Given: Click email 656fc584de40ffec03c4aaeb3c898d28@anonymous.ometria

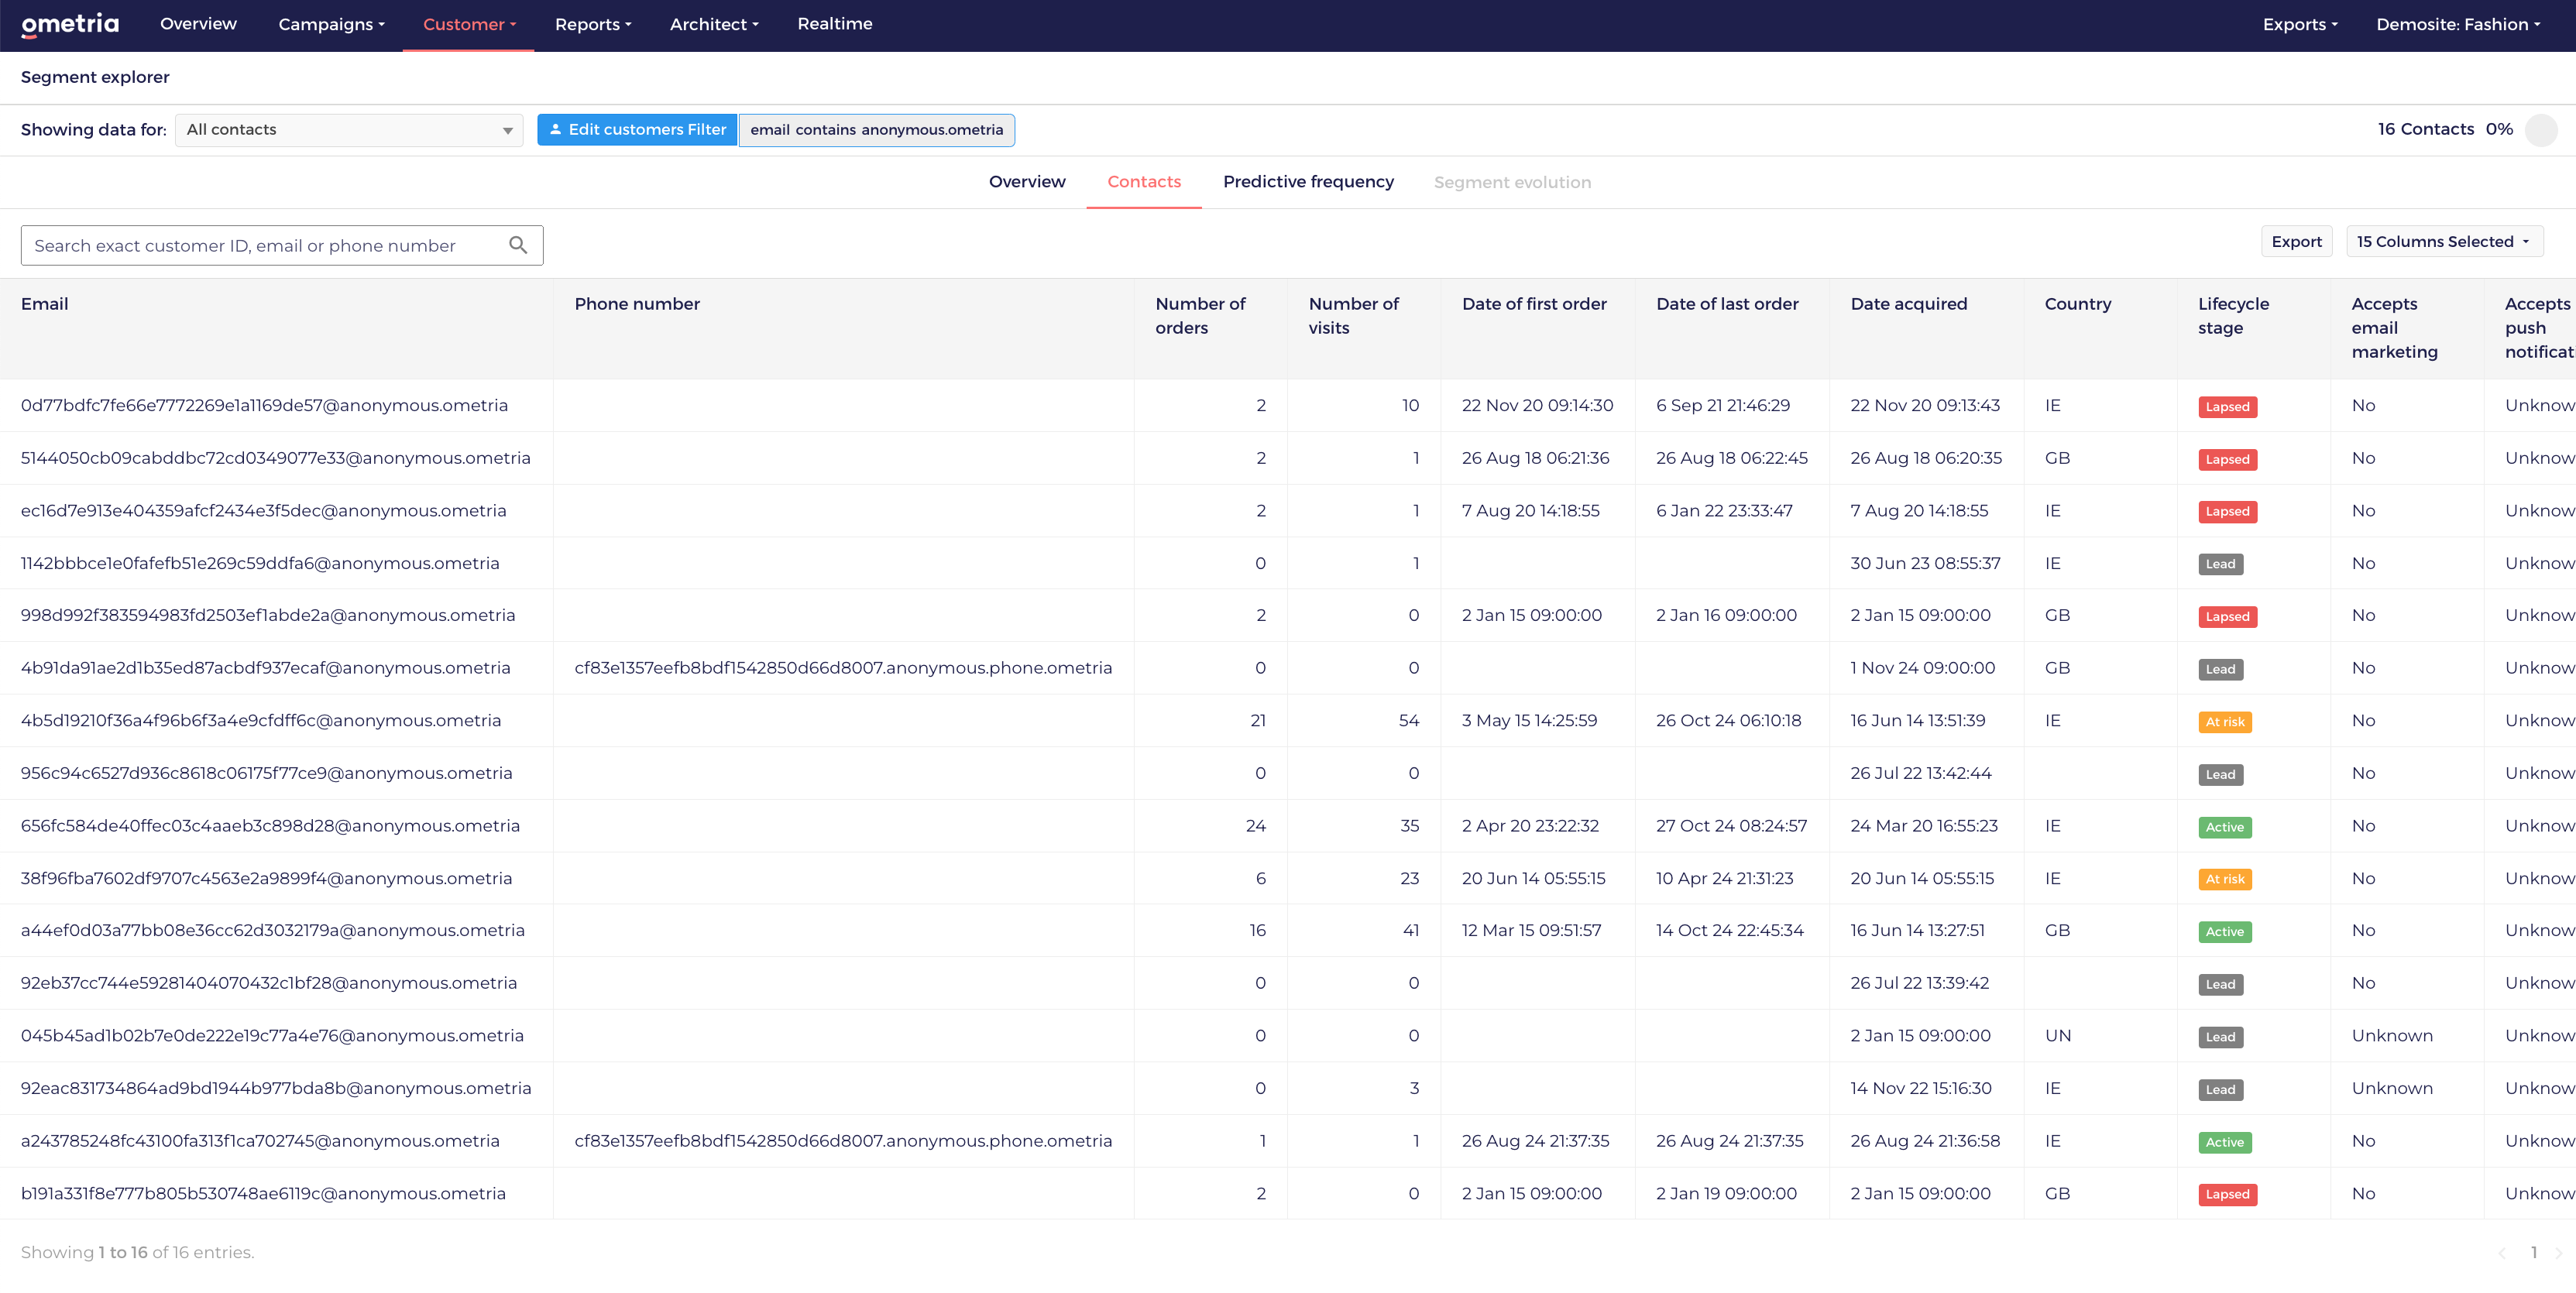Looking at the screenshot, I should 270,826.
